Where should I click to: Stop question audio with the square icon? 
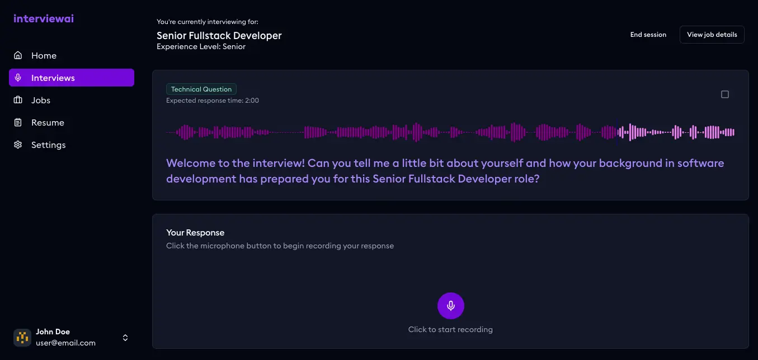(x=725, y=94)
